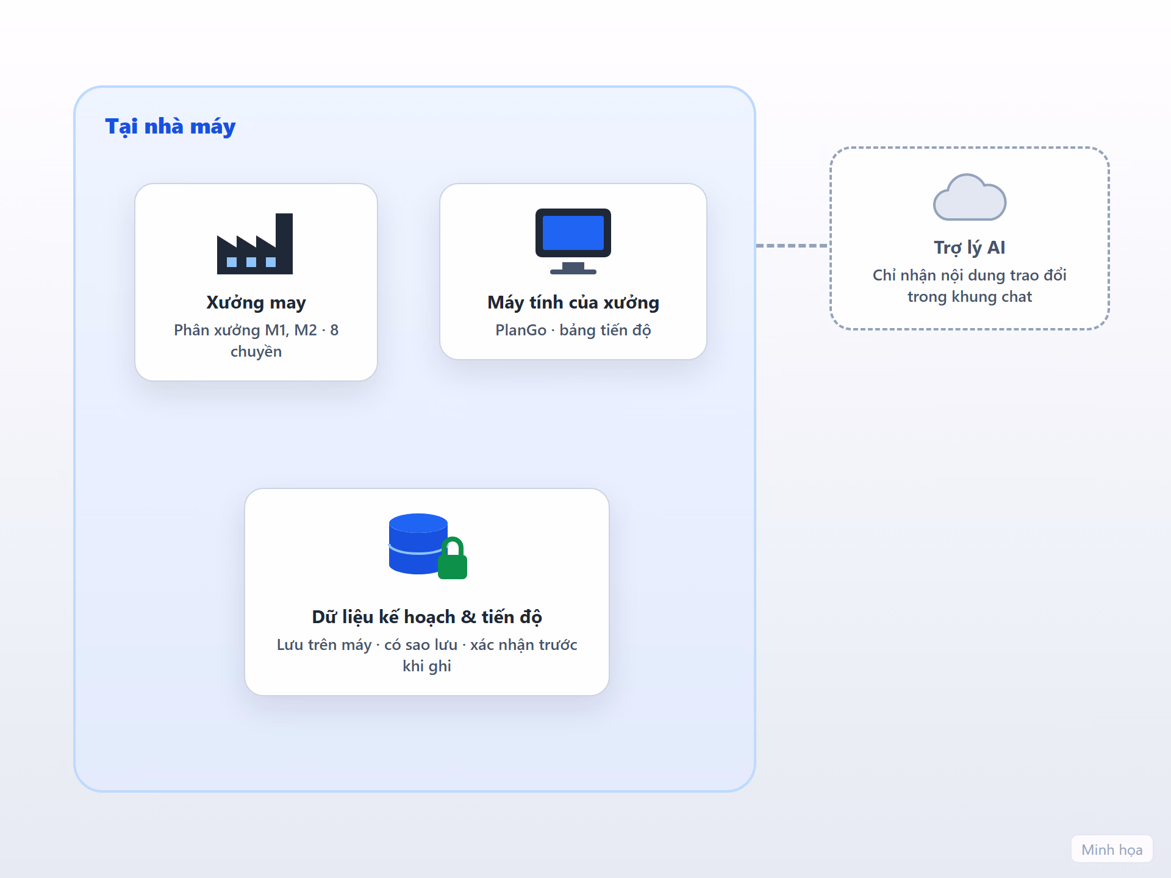Click the Dữ liệu kế hoạch & tiến độ title
This screenshot has width=1171, height=878.
[x=427, y=617]
